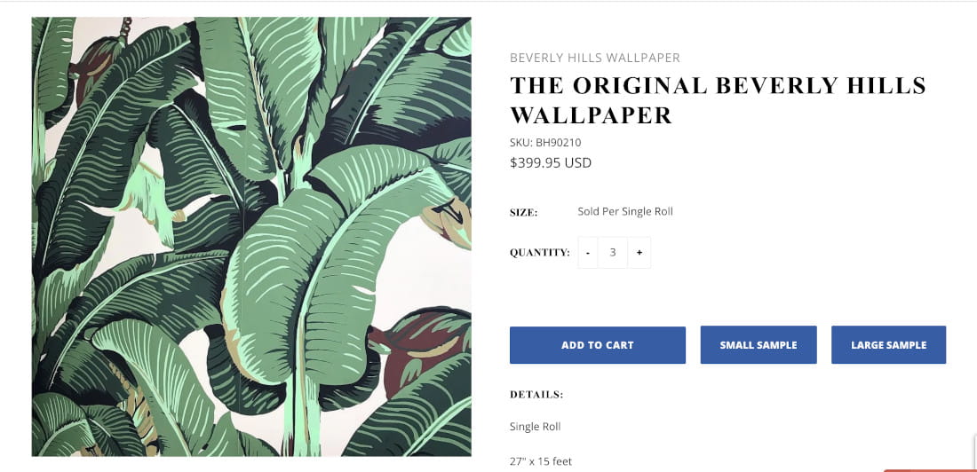This screenshot has height=472, width=977.
Task: Order a Small Sample
Action: coord(758,345)
